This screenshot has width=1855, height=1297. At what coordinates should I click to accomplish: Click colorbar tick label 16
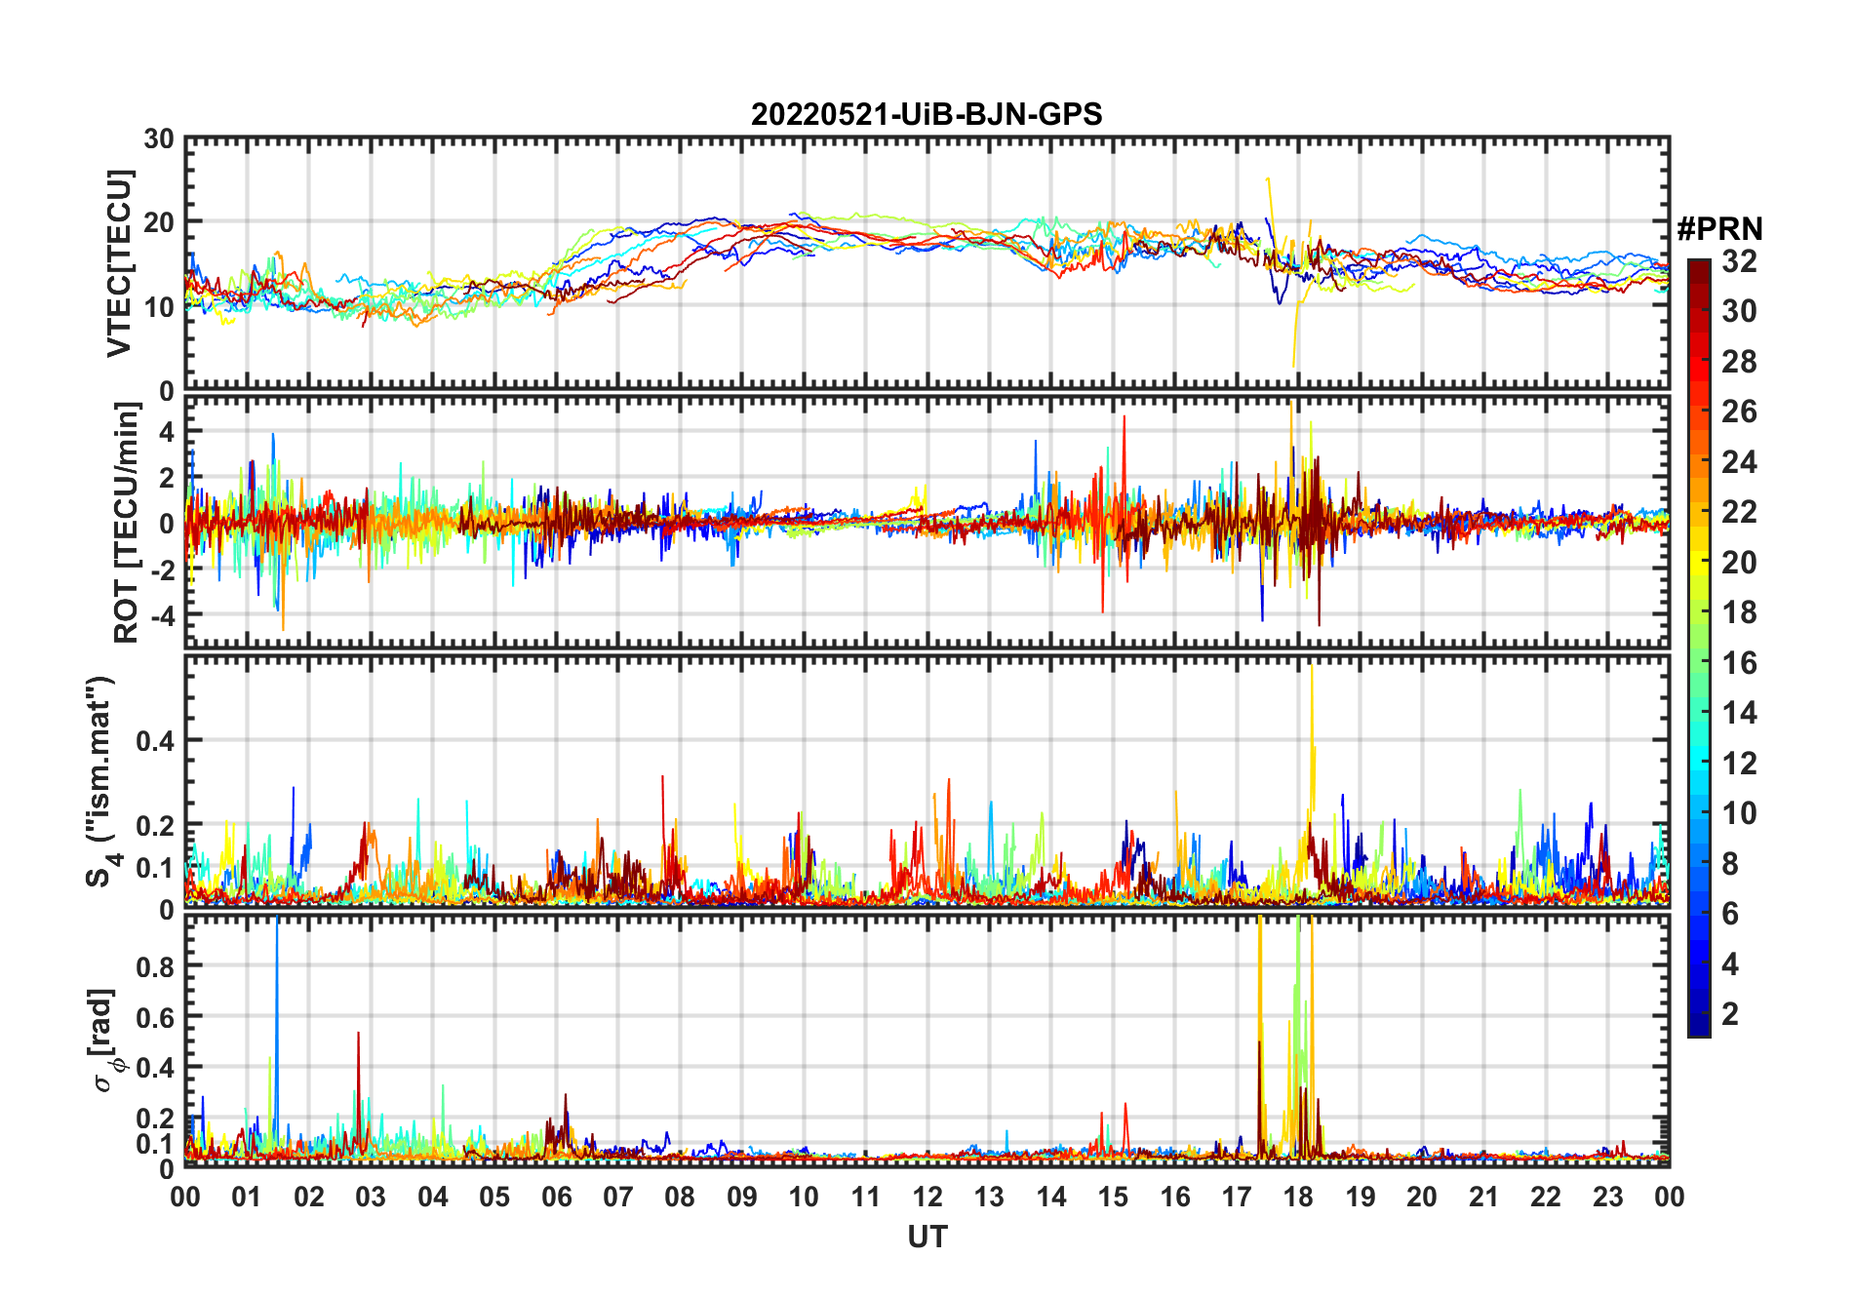1739,663
